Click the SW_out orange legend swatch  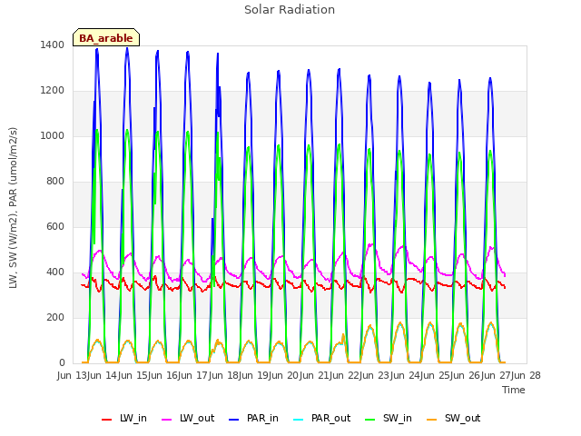tap(432, 420)
